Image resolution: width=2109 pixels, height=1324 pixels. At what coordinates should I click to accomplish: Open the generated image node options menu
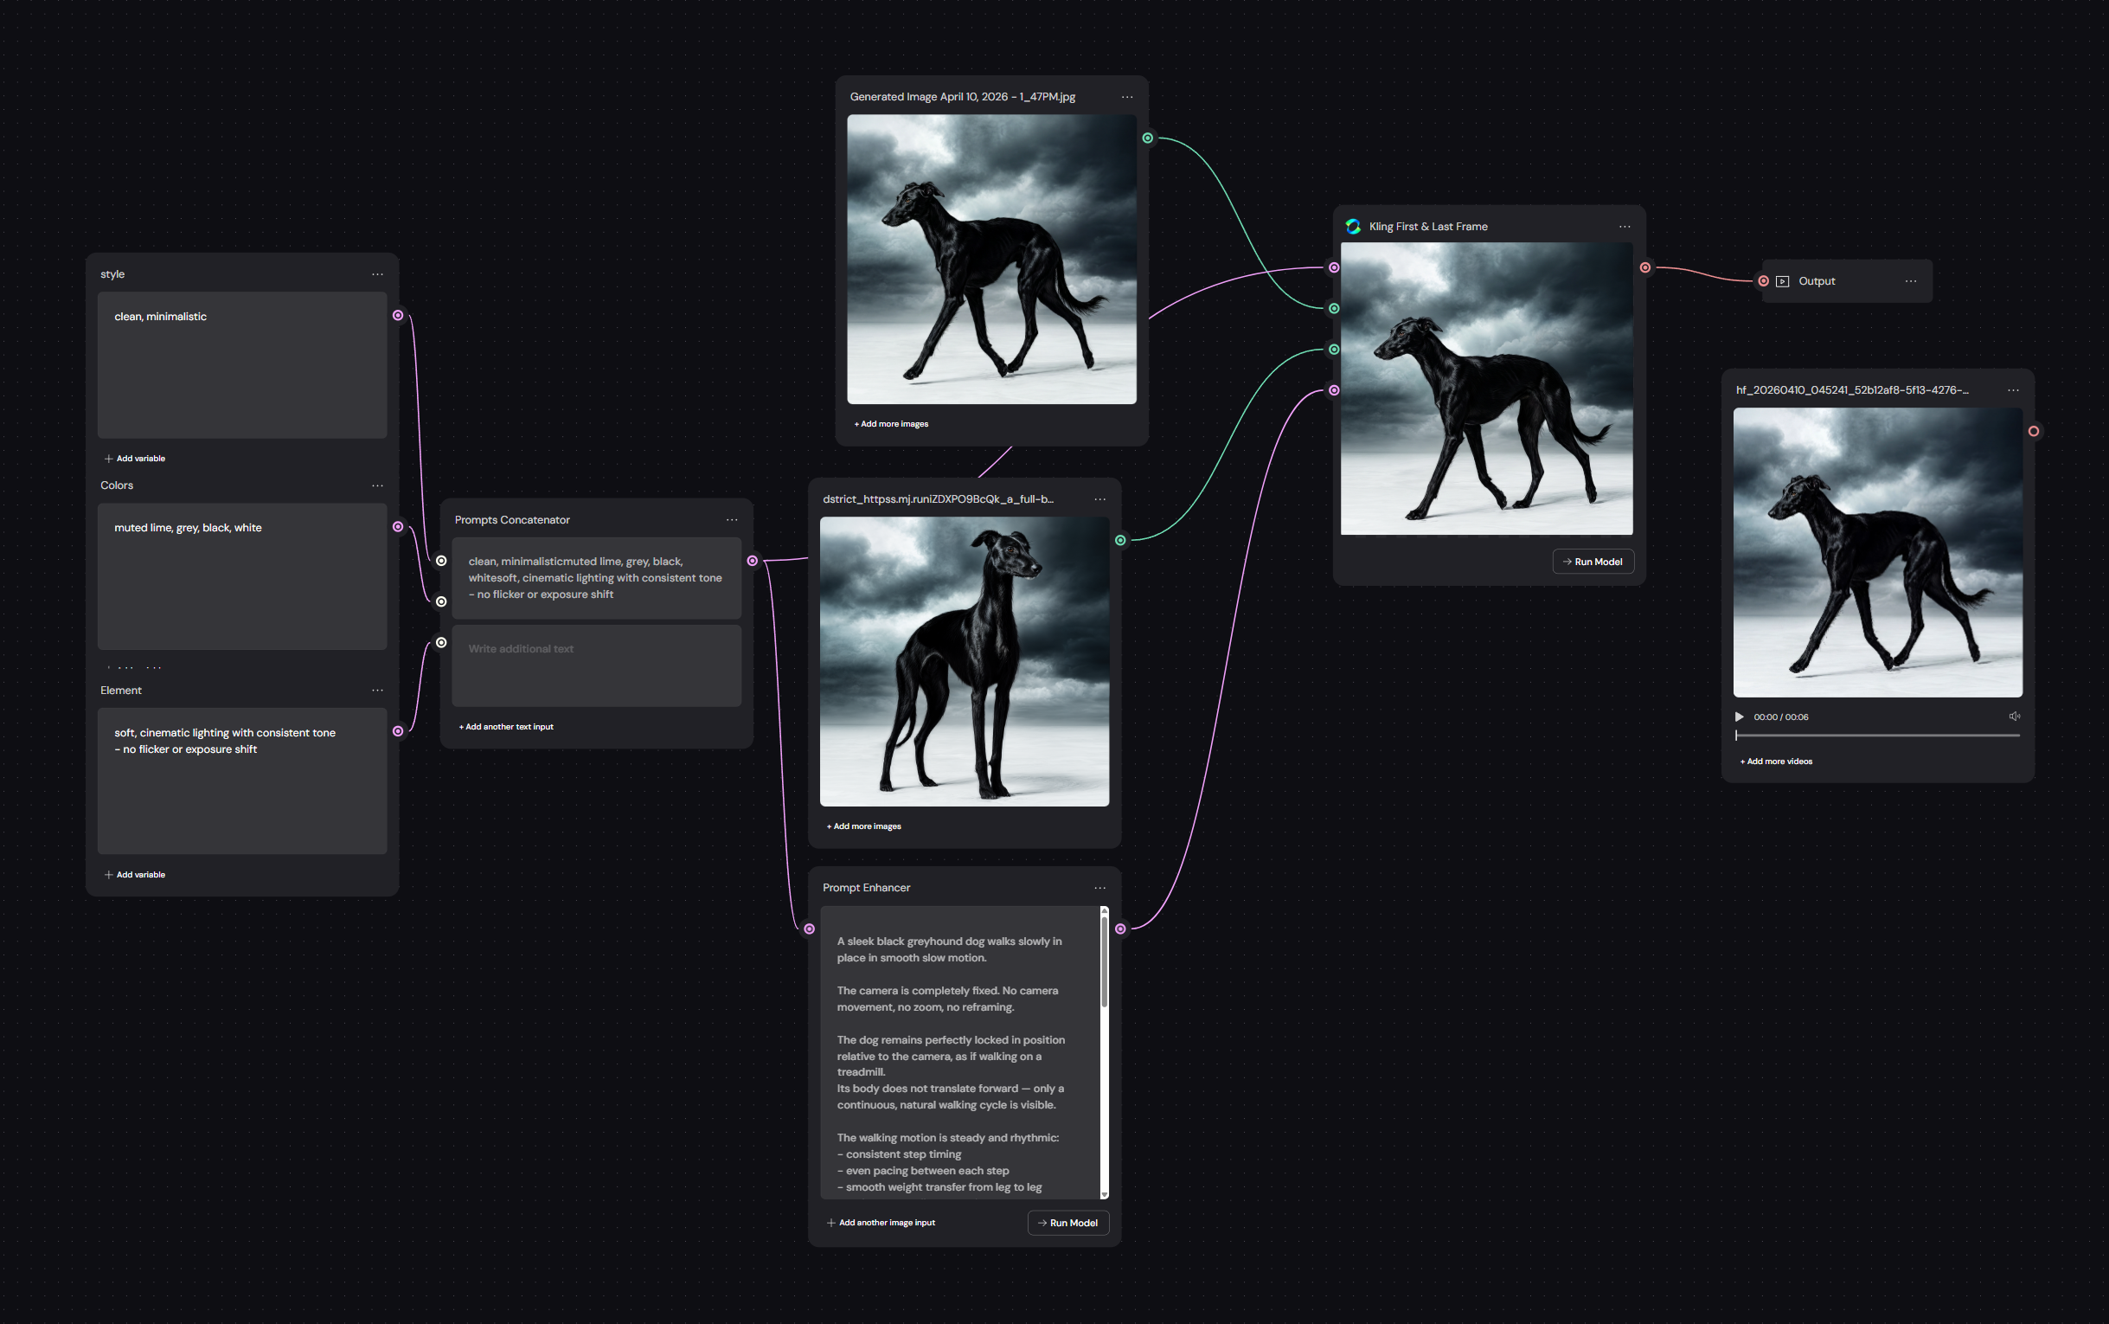pos(1126,97)
